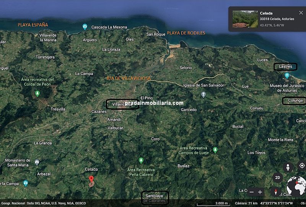Open the Celada photo thumbnail
Screen dimensions: 306x207
point(244,19)
